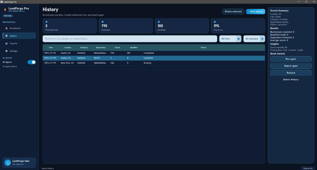The height and width of the screenshot is (170, 317).
Task: Click the Status column header
Action: tap(203, 48)
